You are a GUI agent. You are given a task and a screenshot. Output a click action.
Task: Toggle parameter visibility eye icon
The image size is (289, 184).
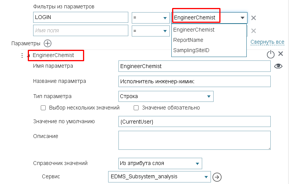(278, 66)
